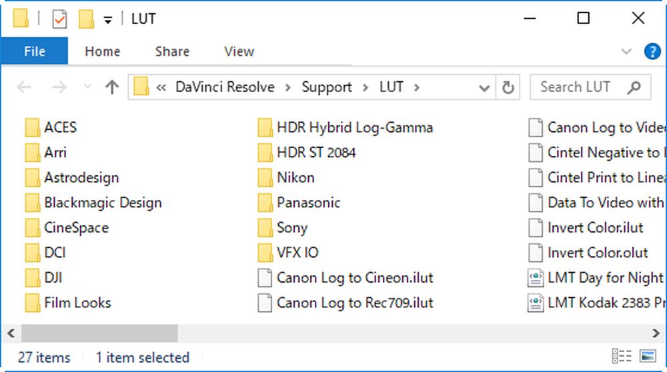Click the search magnifier icon
The image size is (667, 372).
coord(634,87)
